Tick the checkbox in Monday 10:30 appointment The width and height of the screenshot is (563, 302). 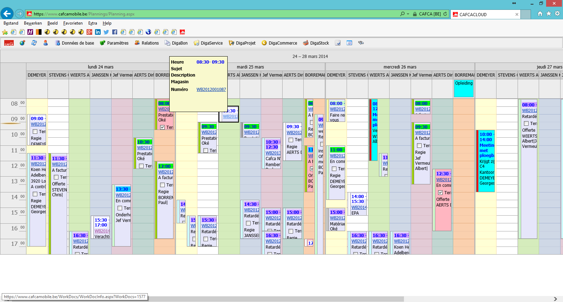[x=141, y=166]
